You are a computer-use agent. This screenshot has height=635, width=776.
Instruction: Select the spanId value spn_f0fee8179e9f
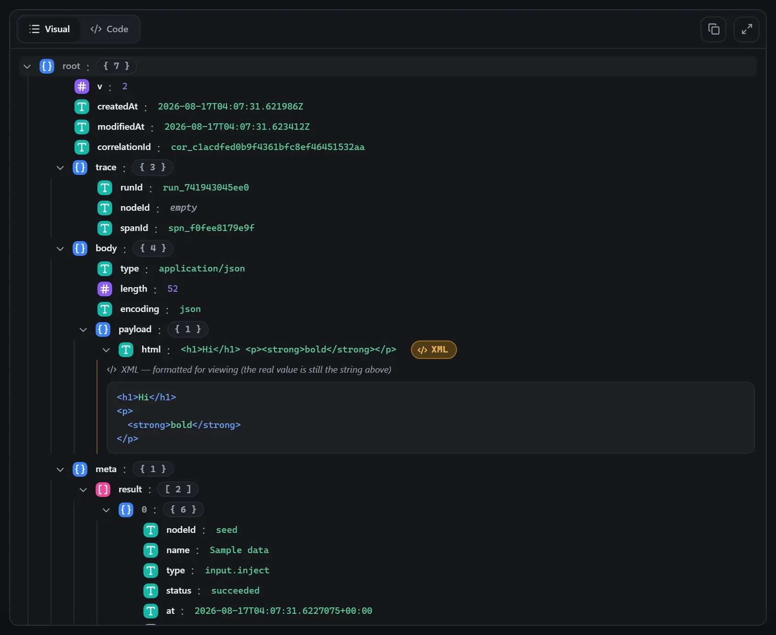coord(211,228)
